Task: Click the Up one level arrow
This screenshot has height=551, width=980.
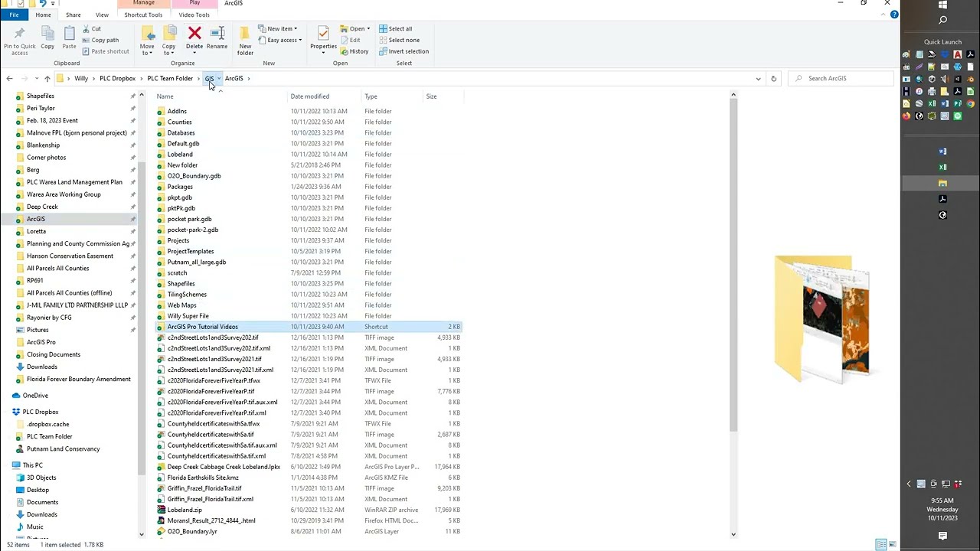Action: (47, 78)
